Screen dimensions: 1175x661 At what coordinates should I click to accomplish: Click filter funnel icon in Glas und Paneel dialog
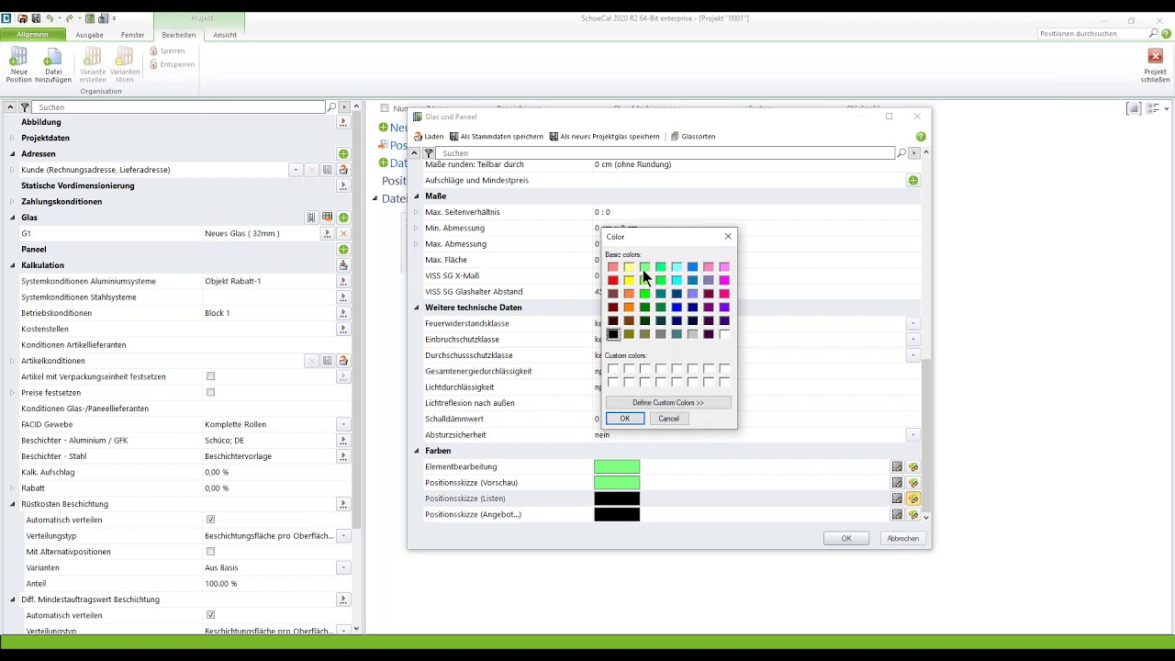click(429, 153)
